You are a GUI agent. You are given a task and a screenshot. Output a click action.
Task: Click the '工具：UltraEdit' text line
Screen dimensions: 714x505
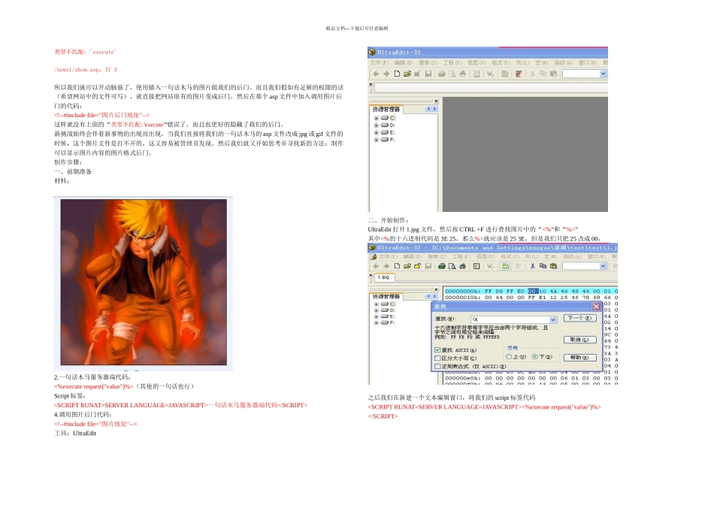(x=75, y=434)
